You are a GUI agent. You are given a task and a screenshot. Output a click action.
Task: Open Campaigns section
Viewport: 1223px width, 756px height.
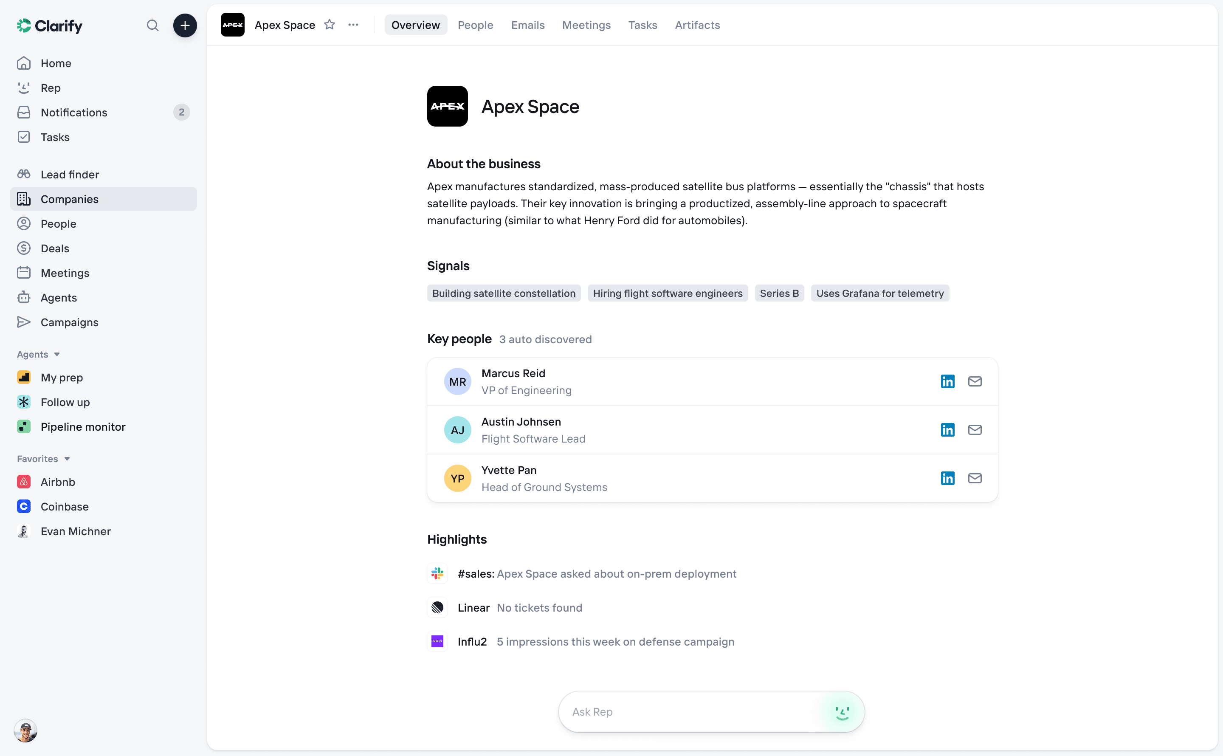pos(104,322)
